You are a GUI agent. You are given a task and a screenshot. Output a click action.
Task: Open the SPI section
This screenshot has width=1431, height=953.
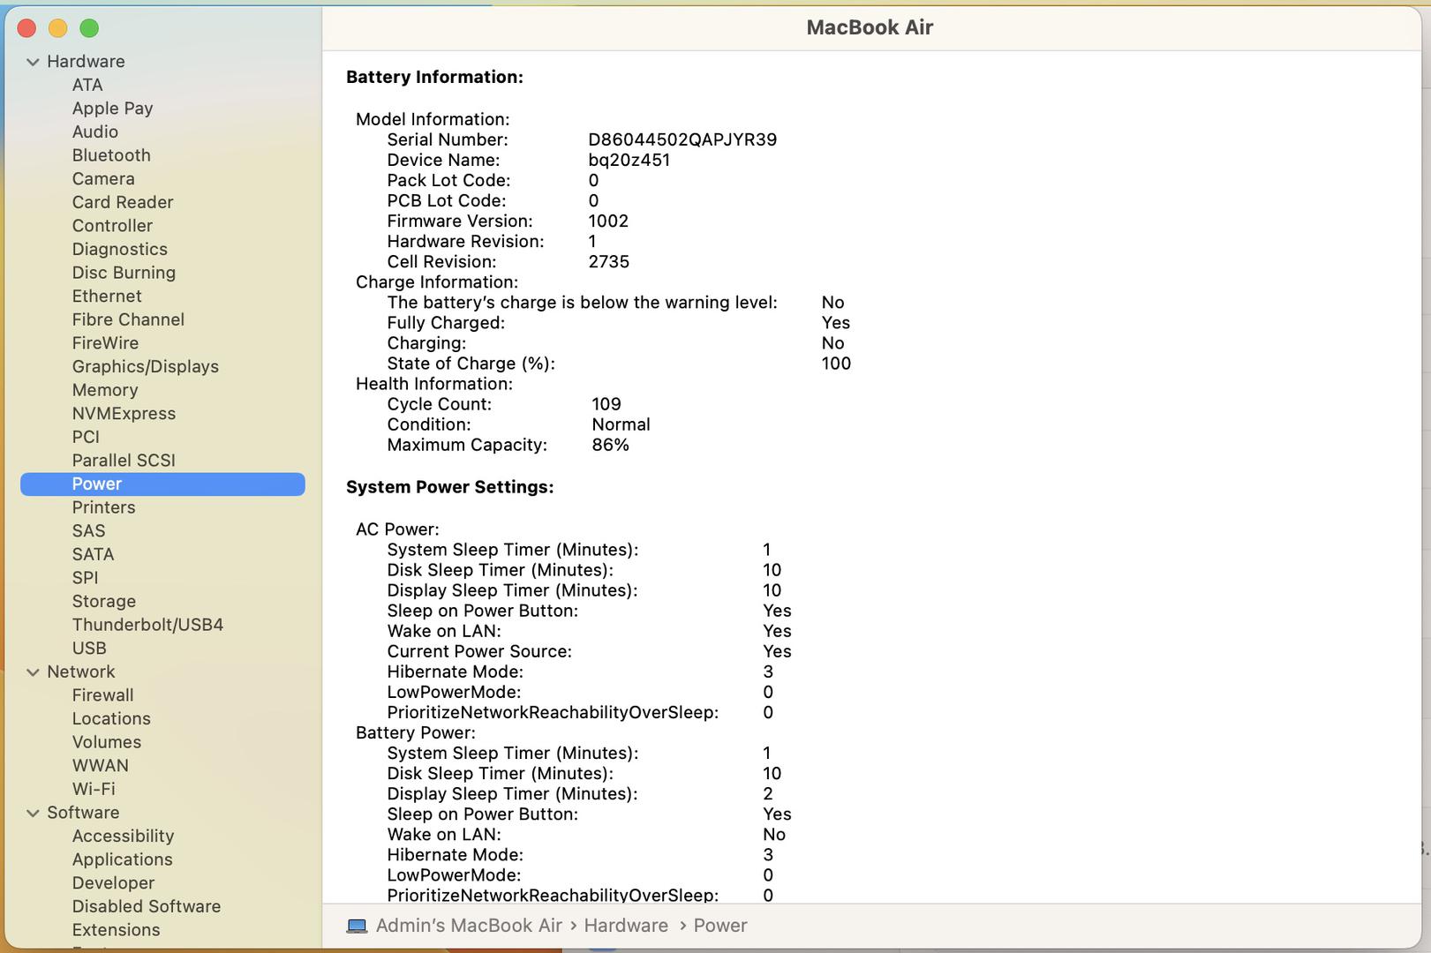click(85, 578)
